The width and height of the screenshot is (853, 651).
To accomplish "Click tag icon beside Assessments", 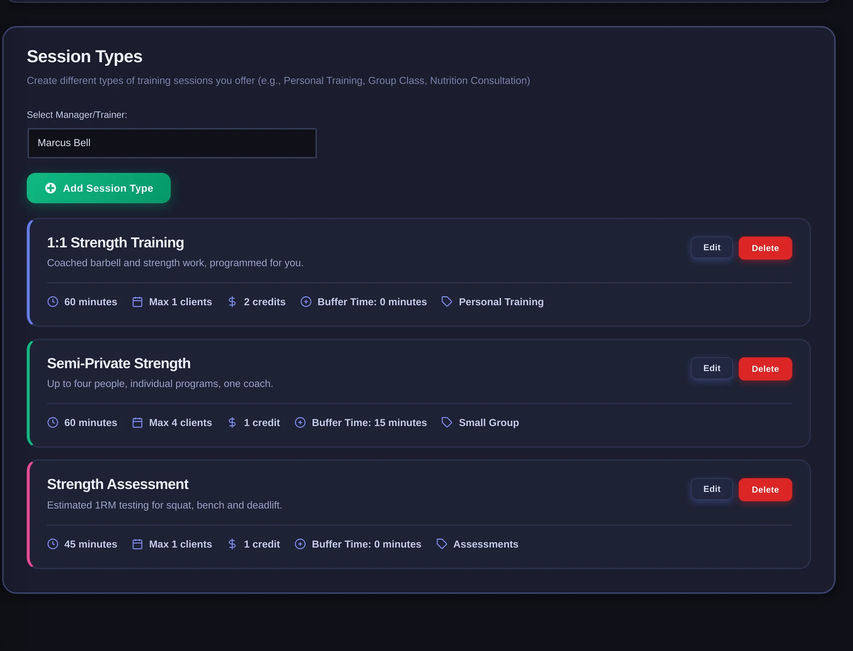I will tap(441, 544).
